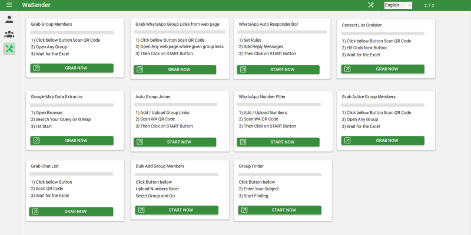Image resolution: width=471 pixels, height=235 pixels.
Task: Click the arrow icon on Grab Active Group Members button
Action: [x=347, y=140]
